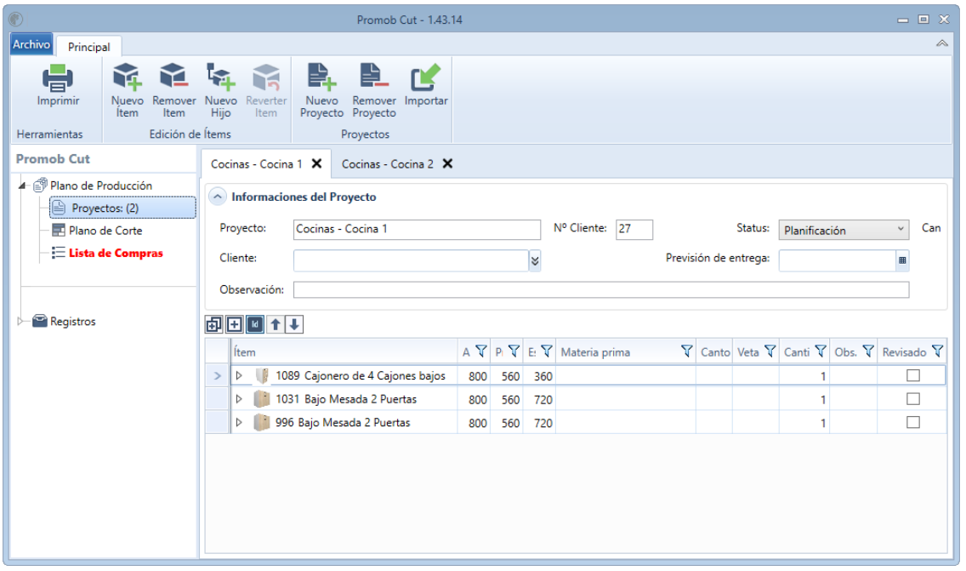This screenshot has height=571, width=966.
Task: Collapse the ribbon with the chevron
Action: [x=942, y=43]
